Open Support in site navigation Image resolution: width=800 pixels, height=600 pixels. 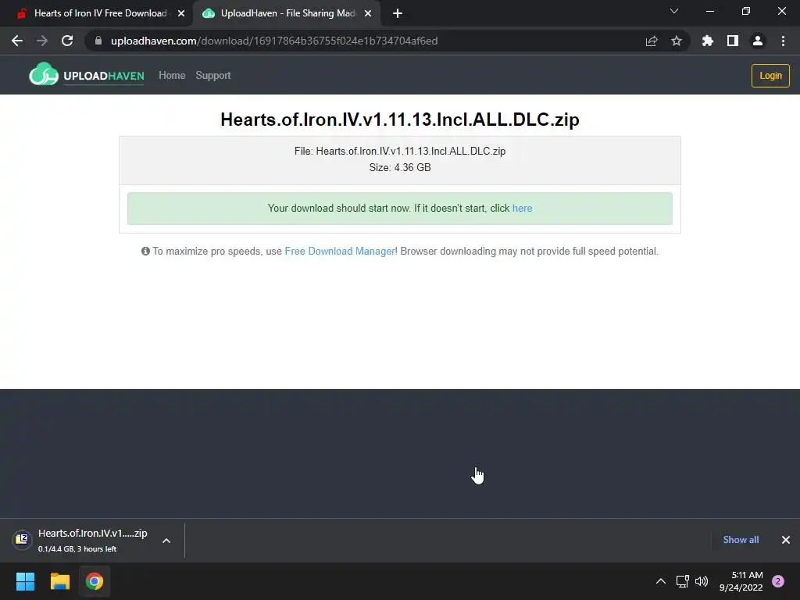[213, 76]
